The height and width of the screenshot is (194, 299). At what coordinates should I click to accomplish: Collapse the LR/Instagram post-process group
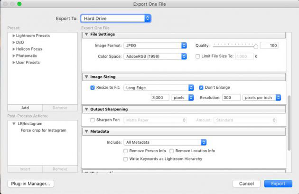pos(14,124)
